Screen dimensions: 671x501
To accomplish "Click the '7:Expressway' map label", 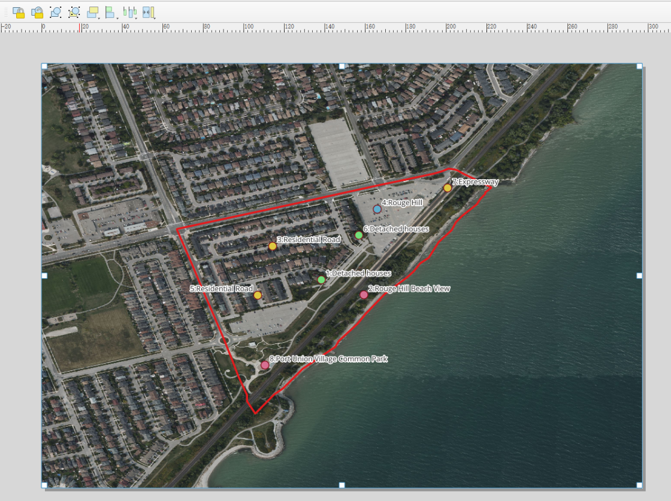I will pyautogui.click(x=475, y=182).
